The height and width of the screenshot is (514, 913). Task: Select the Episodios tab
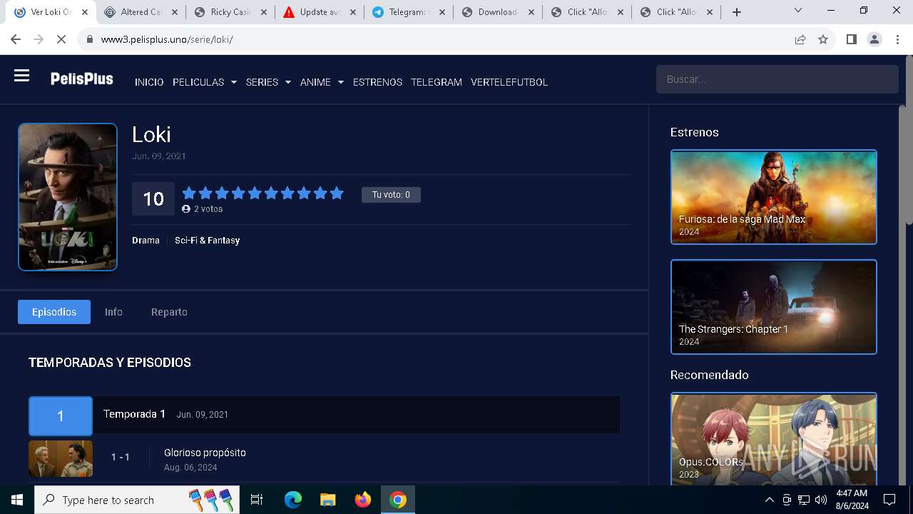pos(54,312)
